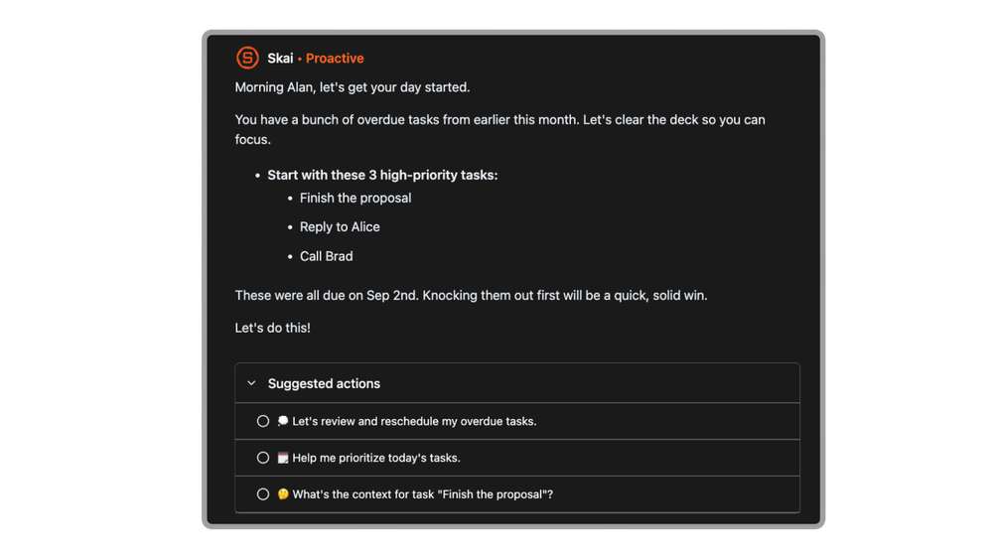Screen dimensions: 993x559
Task: Click the "Start with these 3 high-priority tasks" heading
Action: point(382,175)
